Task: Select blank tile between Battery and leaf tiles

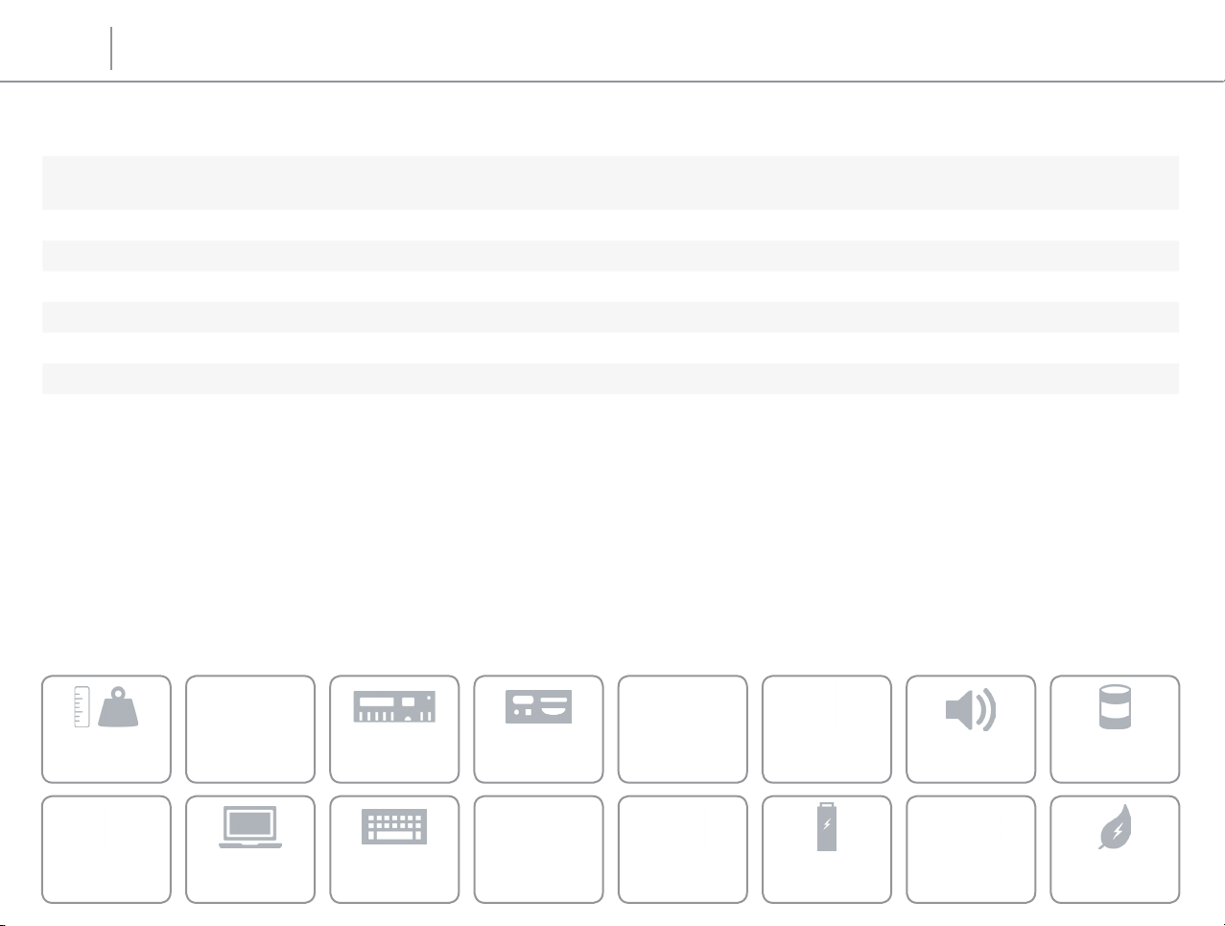Action: pyautogui.click(x=971, y=849)
